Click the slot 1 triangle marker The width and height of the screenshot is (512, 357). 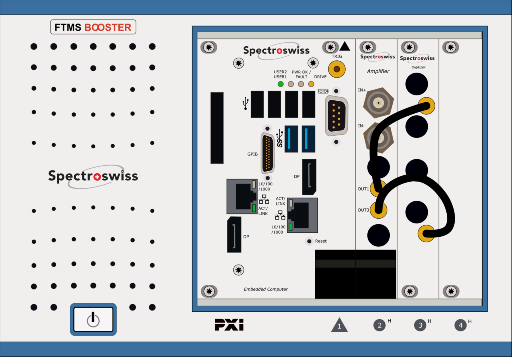click(339, 325)
